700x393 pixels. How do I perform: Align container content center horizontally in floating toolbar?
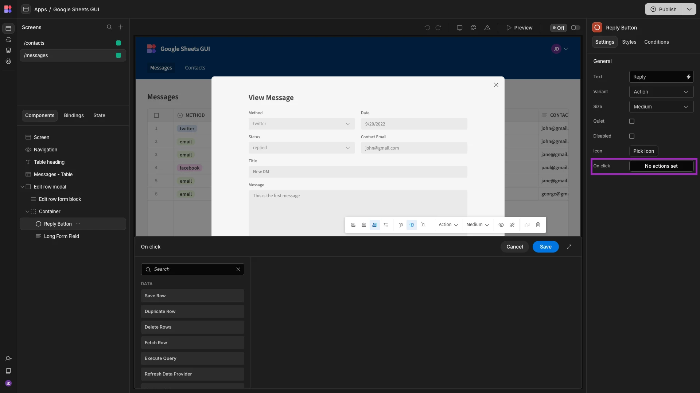(x=364, y=225)
